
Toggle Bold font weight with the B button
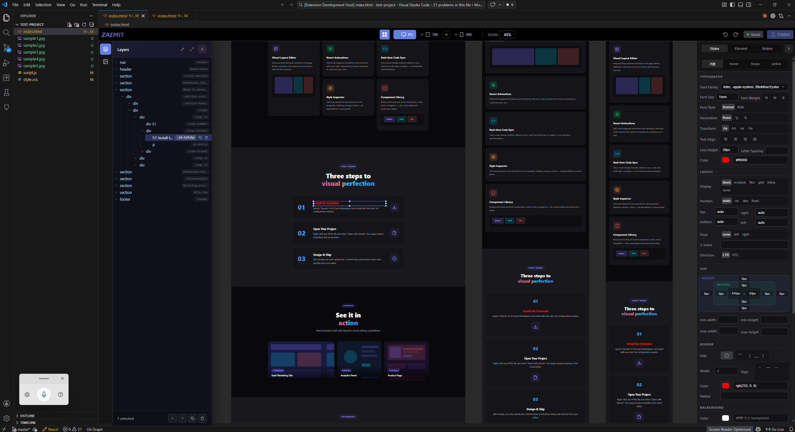click(783, 98)
